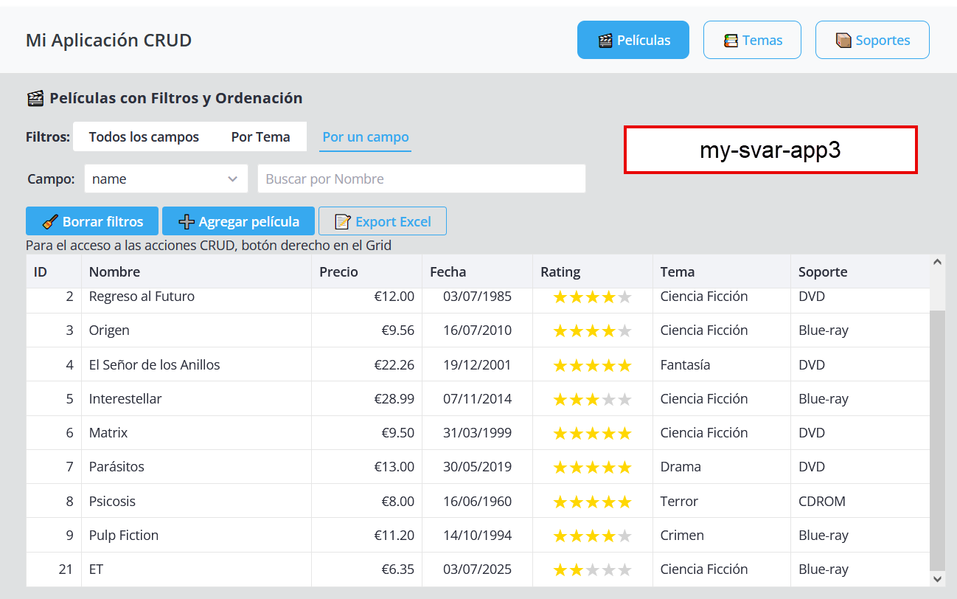Select the 'Por un campo' filter tab
Image resolution: width=957 pixels, height=599 pixels.
point(366,136)
